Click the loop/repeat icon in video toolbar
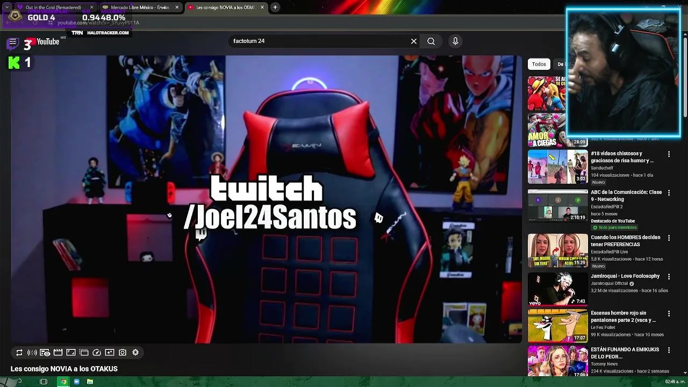Screen dimensions: 688x387 coord(19,353)
